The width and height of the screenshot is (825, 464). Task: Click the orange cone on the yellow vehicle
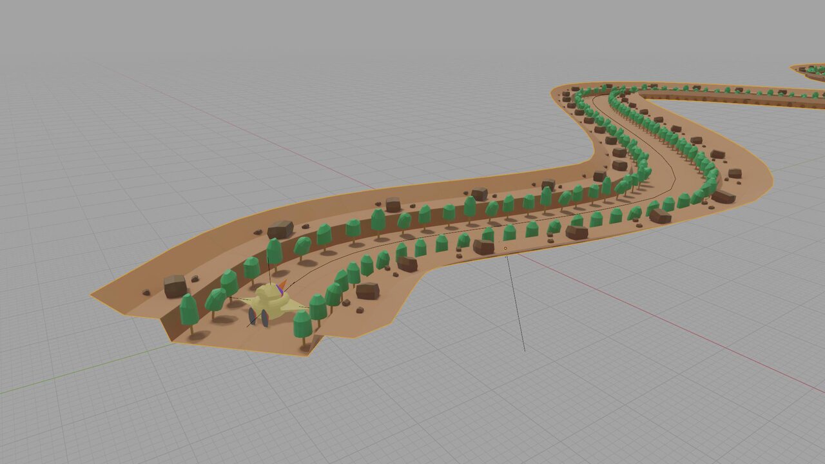pyautogui.click(x=282, y=285)
